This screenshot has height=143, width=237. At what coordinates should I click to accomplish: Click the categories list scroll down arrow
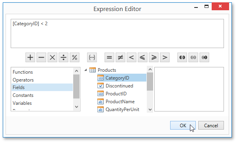tap(76, 107)
